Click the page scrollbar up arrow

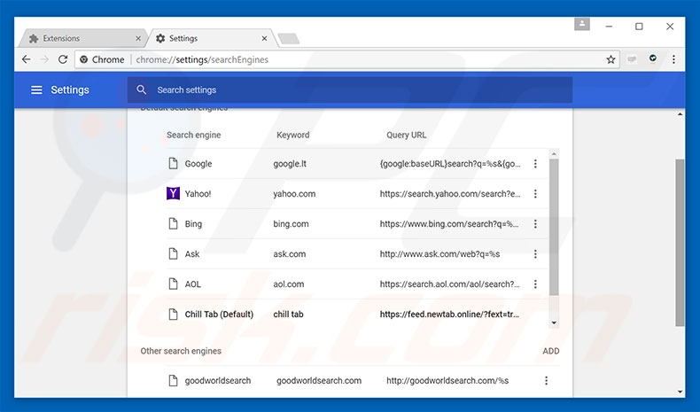[x=680, y=114]
